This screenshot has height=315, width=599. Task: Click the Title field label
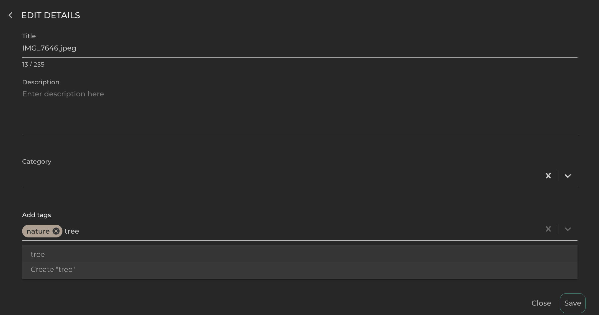(x=29, y=36)
